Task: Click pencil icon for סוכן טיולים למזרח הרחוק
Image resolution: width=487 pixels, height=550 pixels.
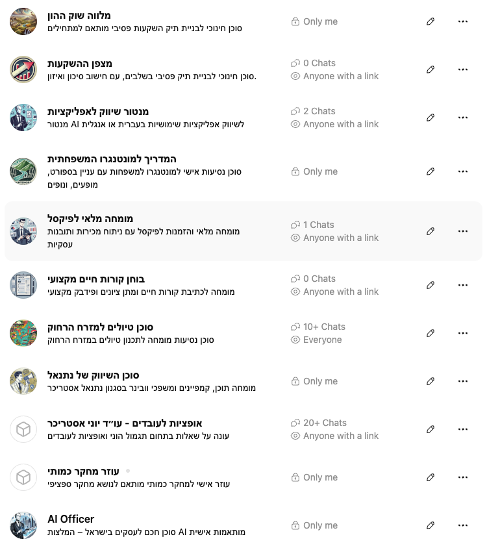Action: 431,333
